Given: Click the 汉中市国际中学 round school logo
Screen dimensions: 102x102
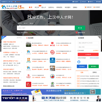Looking at the screenshot, I should coord(52,76).
